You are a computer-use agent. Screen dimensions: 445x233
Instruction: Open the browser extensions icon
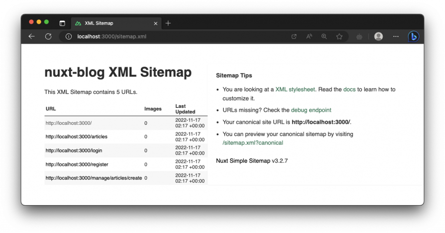[359, 36]
